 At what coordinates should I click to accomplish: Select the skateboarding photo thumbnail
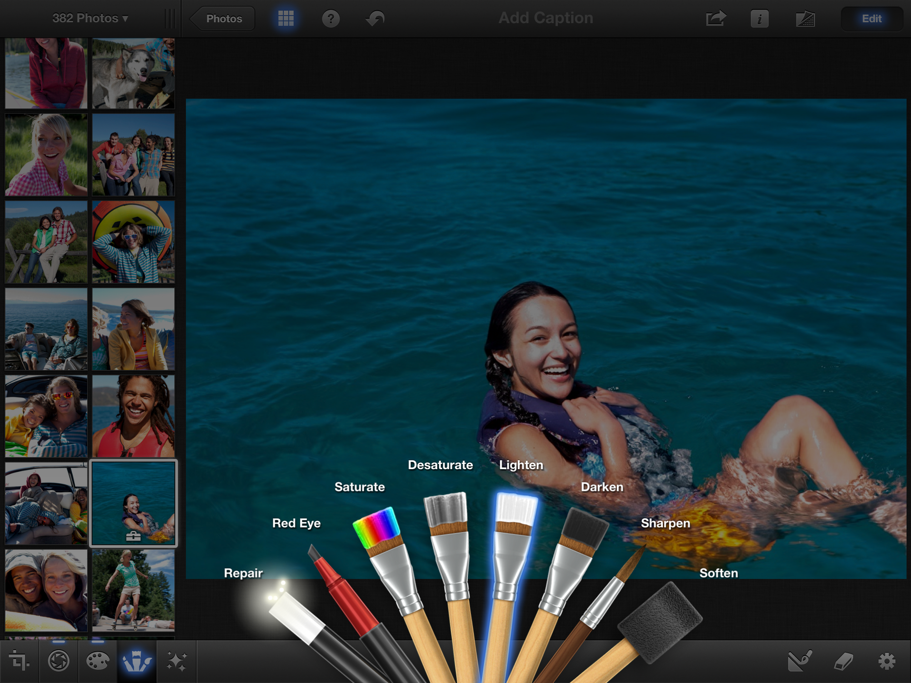134,590
